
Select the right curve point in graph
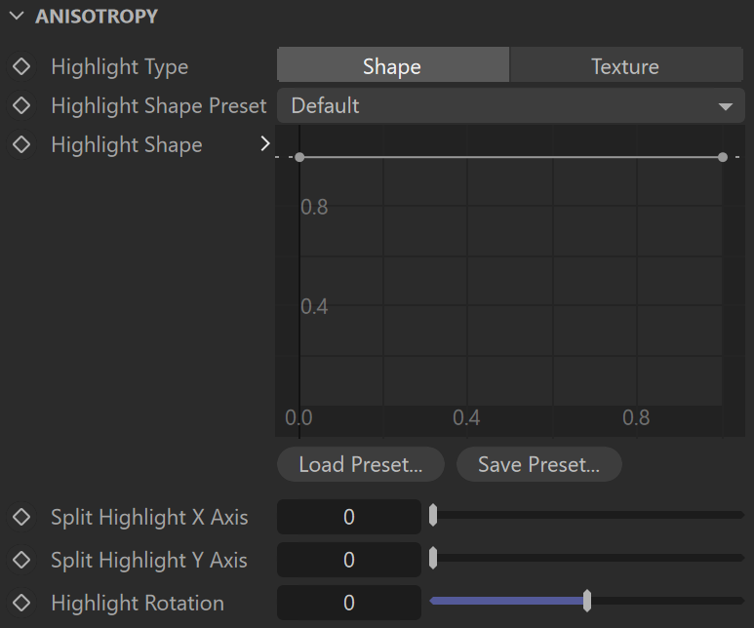[722, 157]
